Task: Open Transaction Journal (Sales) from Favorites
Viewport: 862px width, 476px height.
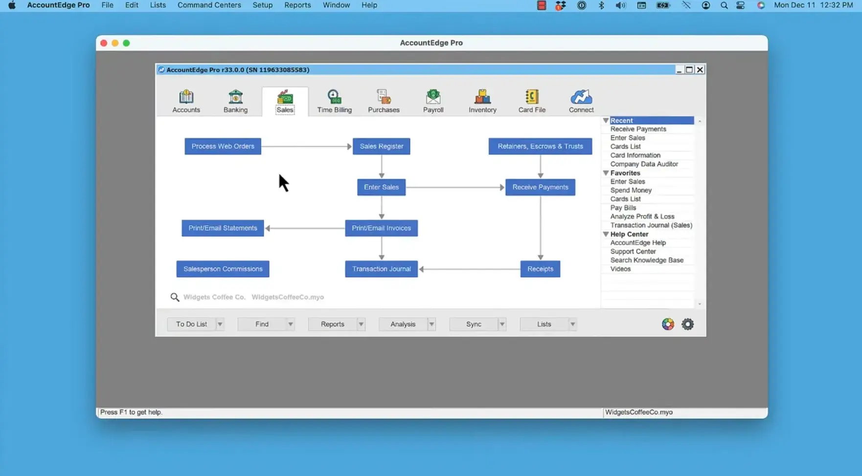Action: point(651,225)
